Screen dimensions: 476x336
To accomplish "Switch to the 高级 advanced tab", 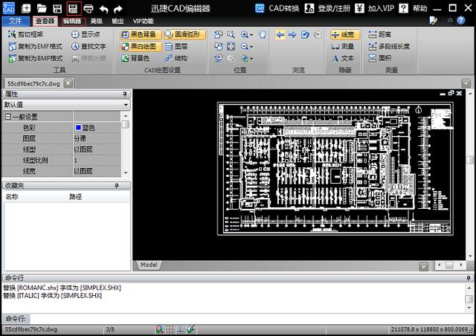I will click(x=97, y=21).
